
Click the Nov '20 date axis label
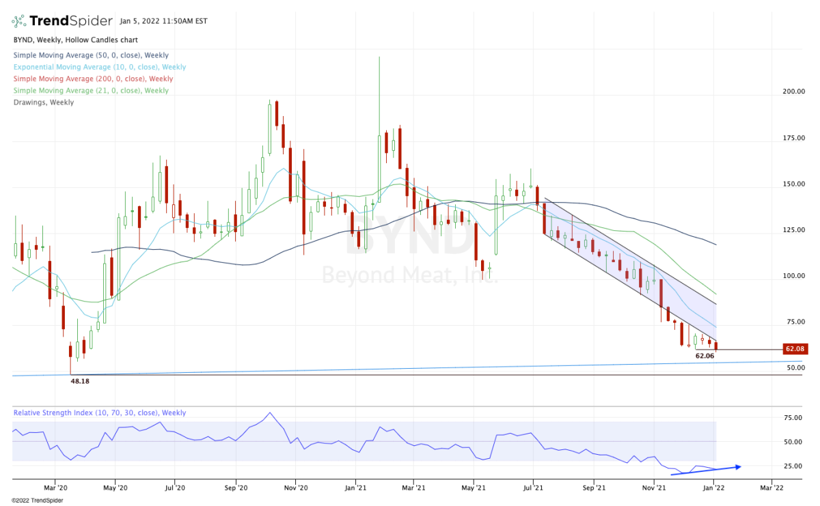pos(295,488)
